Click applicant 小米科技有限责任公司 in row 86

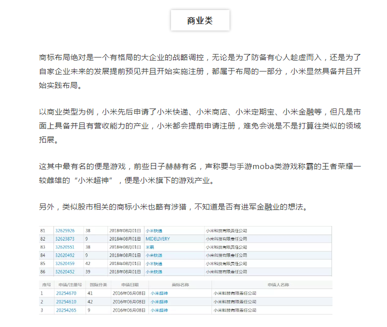226,271
